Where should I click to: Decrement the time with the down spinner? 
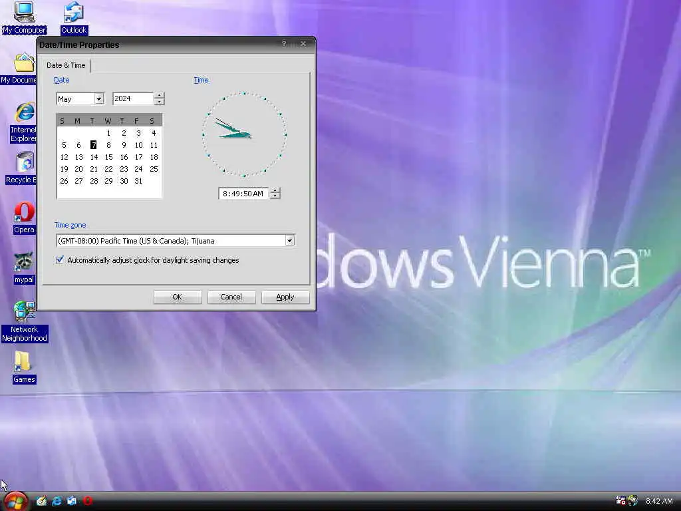click(x=275, y=196)
